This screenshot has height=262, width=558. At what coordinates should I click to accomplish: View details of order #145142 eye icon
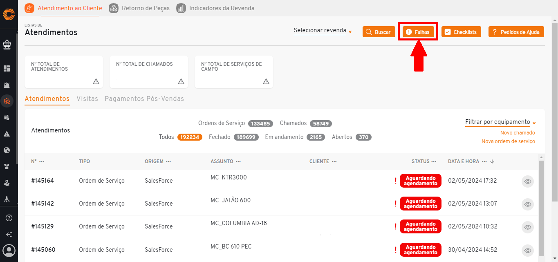tap(528, 204)
